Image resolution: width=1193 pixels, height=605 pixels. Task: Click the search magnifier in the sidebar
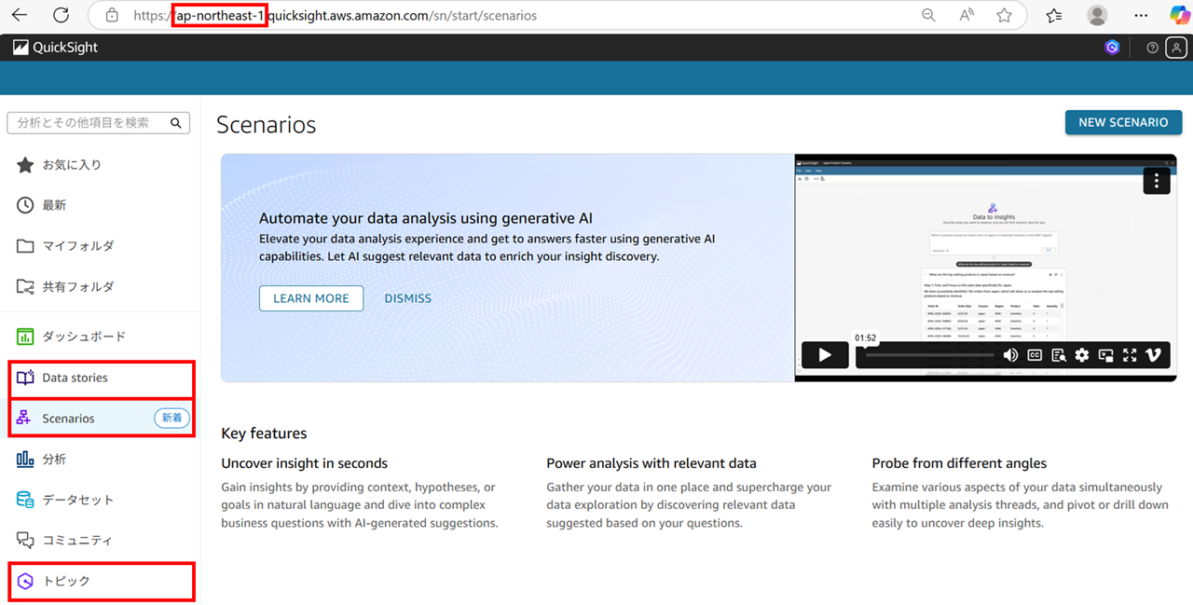[x=176, y=123]
